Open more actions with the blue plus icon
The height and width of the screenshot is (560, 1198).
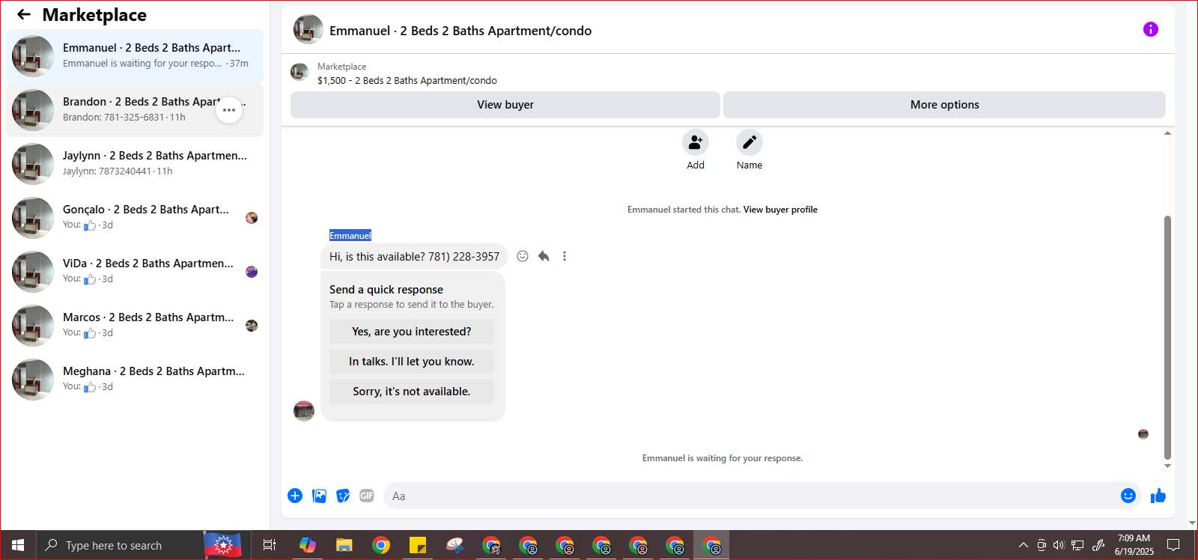295,496
